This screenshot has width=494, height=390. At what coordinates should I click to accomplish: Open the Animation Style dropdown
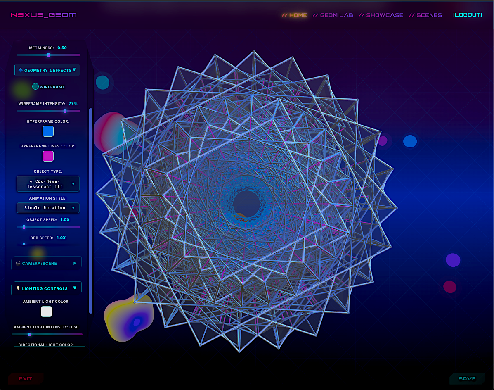click(48, 208)
